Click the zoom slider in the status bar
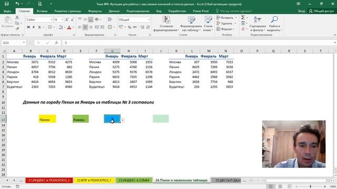 [x=310, y=186]
